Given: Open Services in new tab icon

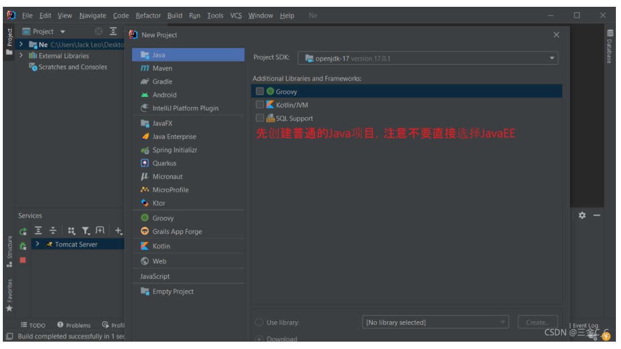Looking at the screenshot, I should [100, 230].
